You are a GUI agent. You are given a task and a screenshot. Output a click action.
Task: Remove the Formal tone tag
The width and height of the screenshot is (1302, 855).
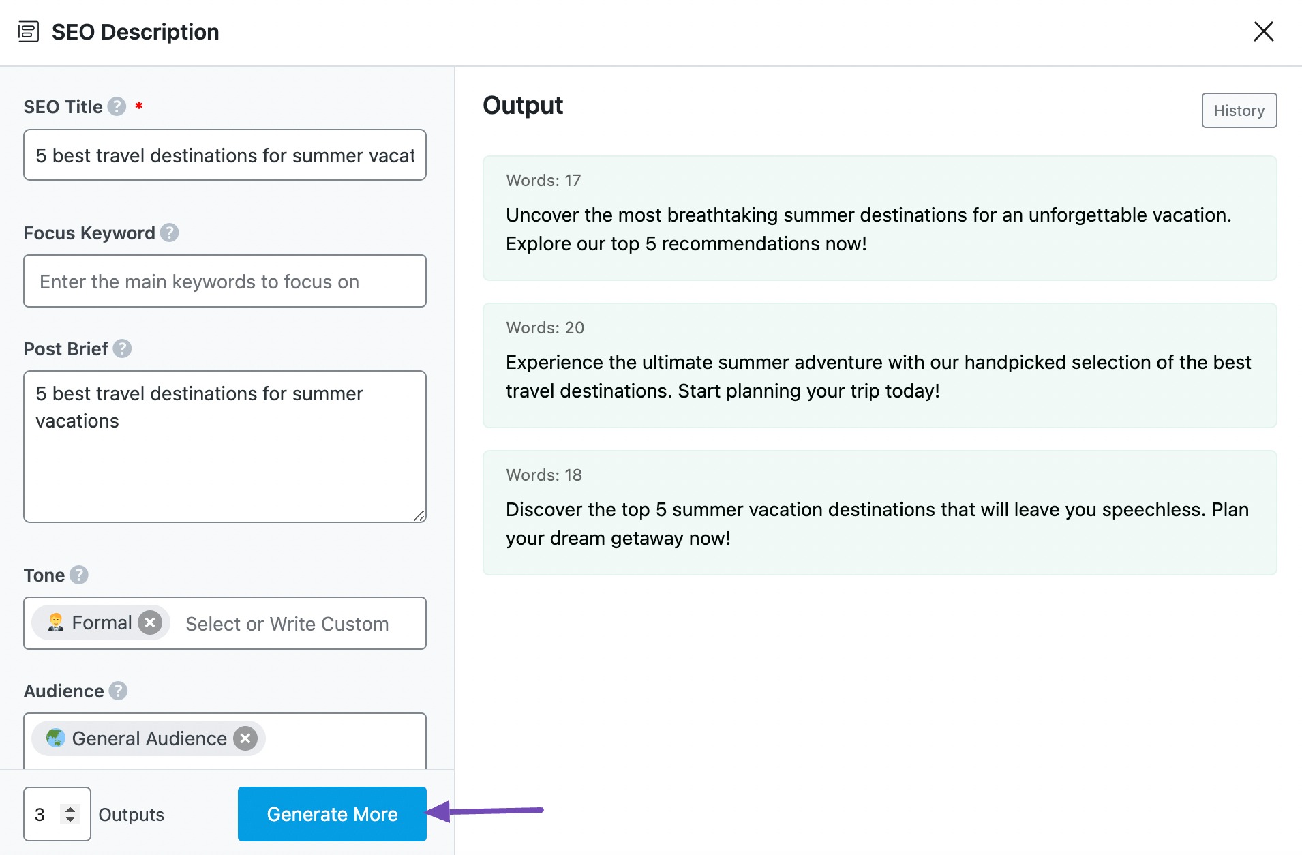tap(150, 622)
